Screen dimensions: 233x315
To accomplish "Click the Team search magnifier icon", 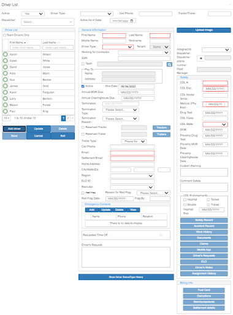I will (x=169, y=65).
